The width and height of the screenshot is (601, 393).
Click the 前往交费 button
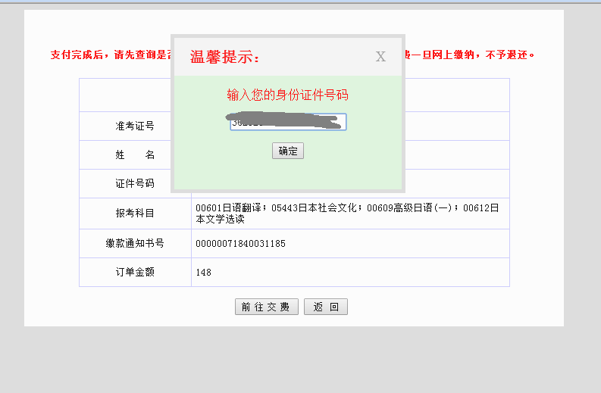click(x=266, y=307)
